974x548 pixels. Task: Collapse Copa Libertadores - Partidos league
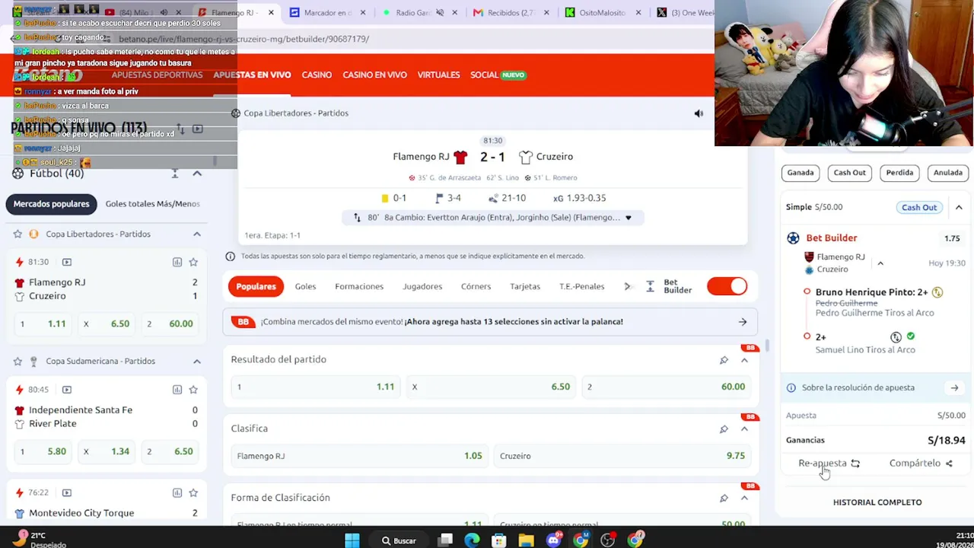(197, 234)
